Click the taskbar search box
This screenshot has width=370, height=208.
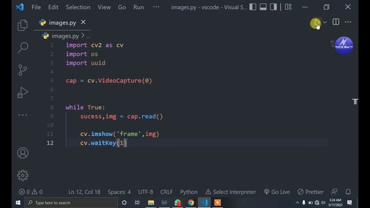tap(71, 203)
